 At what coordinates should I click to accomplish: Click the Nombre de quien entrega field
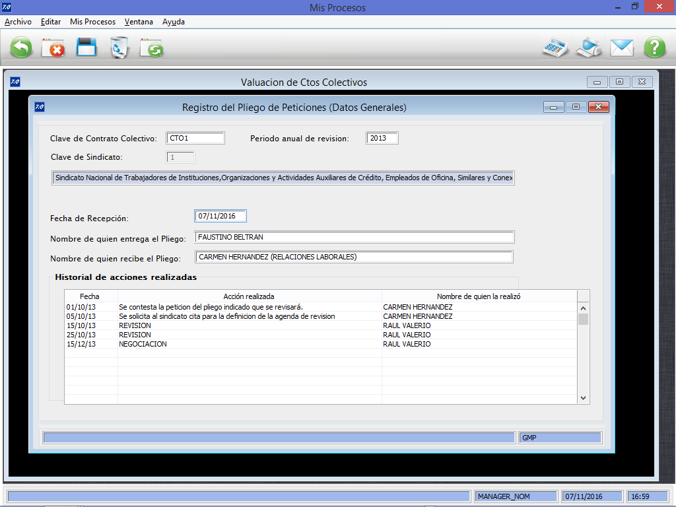pos(355,238)
